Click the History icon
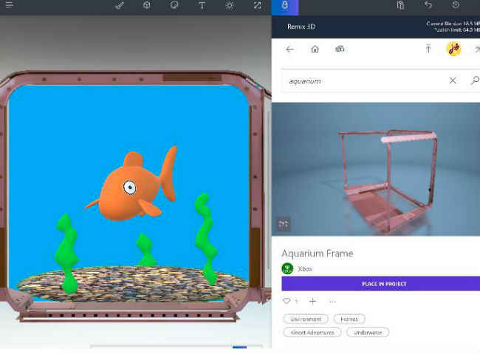The height and width of the screenshot is (354, 480). pos(456,5)
